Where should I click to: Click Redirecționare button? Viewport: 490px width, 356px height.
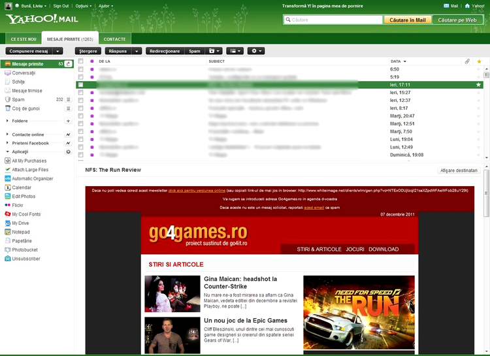click(x=165, y=51)
